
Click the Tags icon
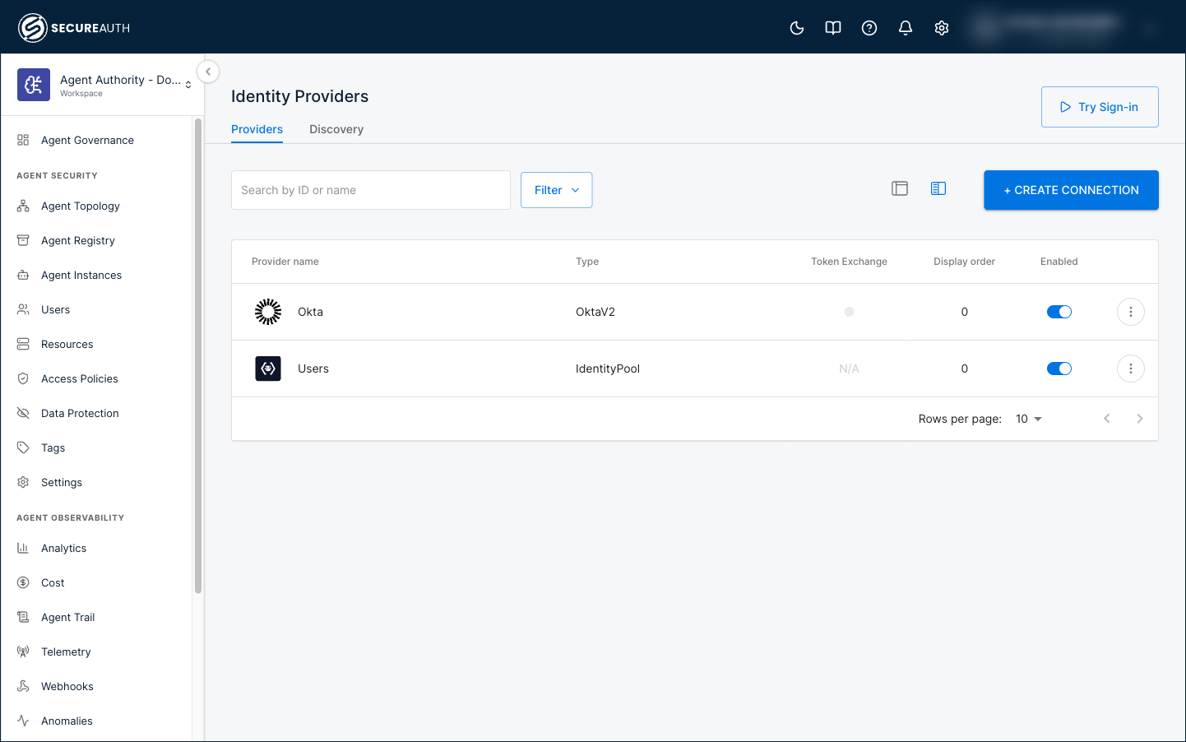[x=23, y=448]
